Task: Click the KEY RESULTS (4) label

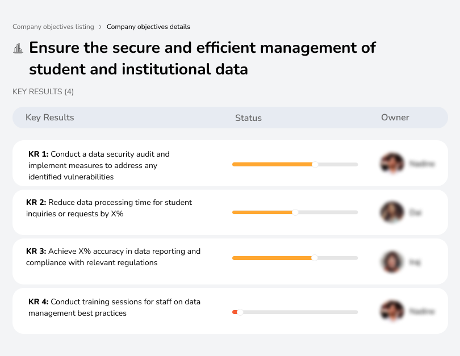Action: pos(43,91)
